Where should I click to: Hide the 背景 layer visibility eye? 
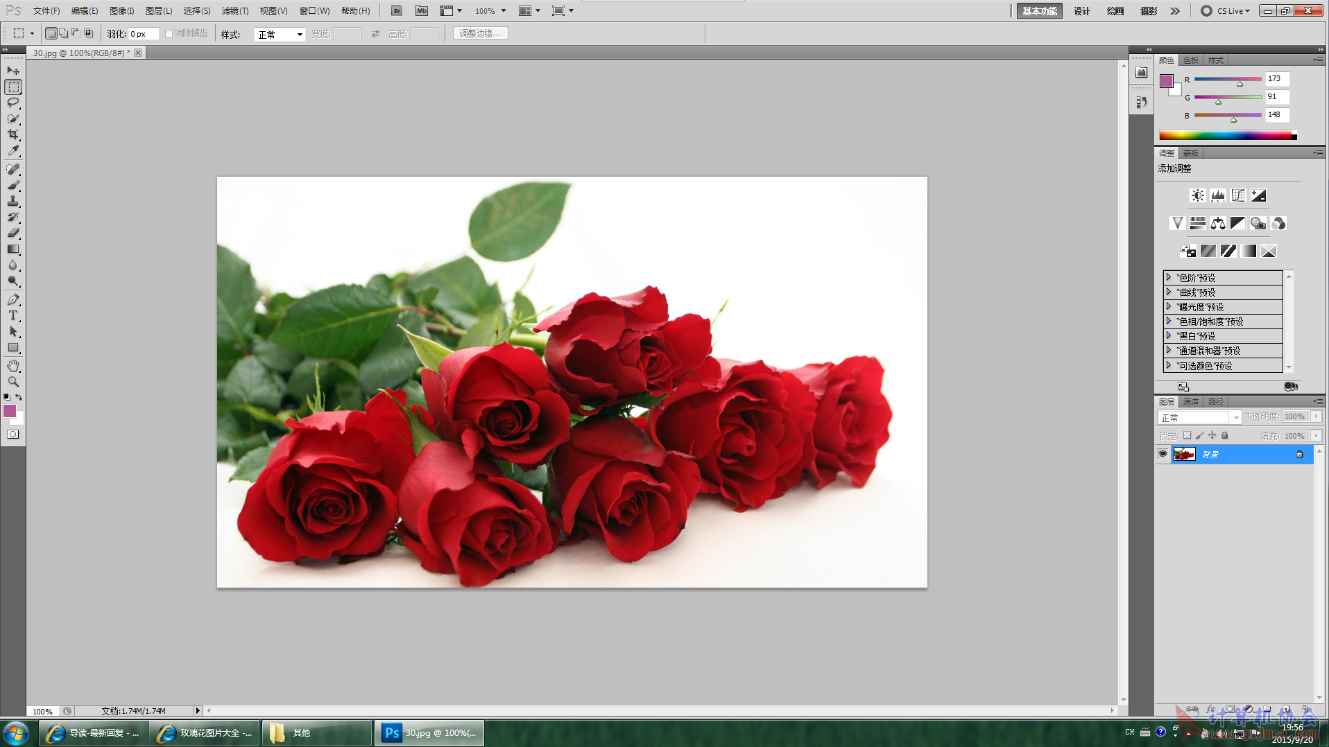[1163, 454]
